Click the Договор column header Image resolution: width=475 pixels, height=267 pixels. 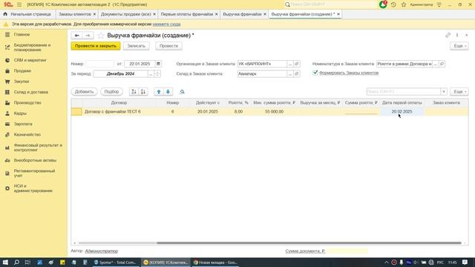(x=119, y=103)
